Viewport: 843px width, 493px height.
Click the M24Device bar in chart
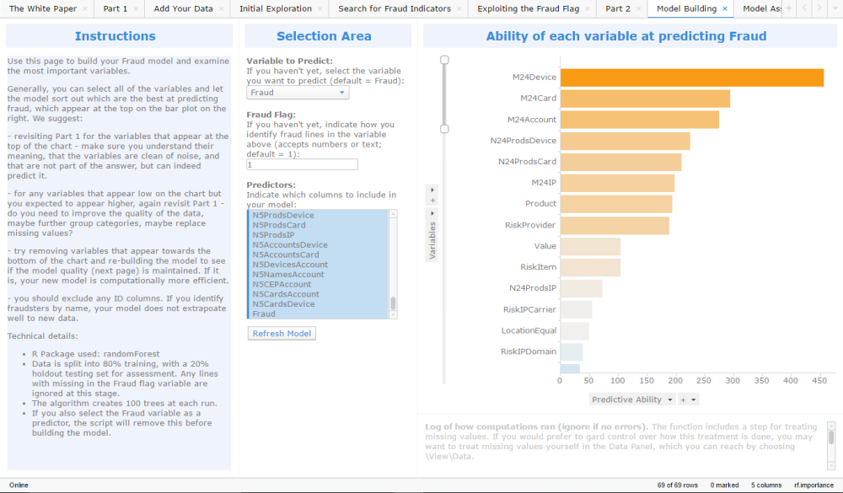tap(692, 78)
